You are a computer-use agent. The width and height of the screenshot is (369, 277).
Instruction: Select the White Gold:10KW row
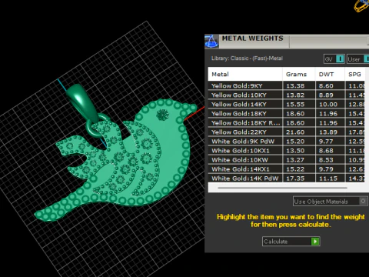[287, 159]
